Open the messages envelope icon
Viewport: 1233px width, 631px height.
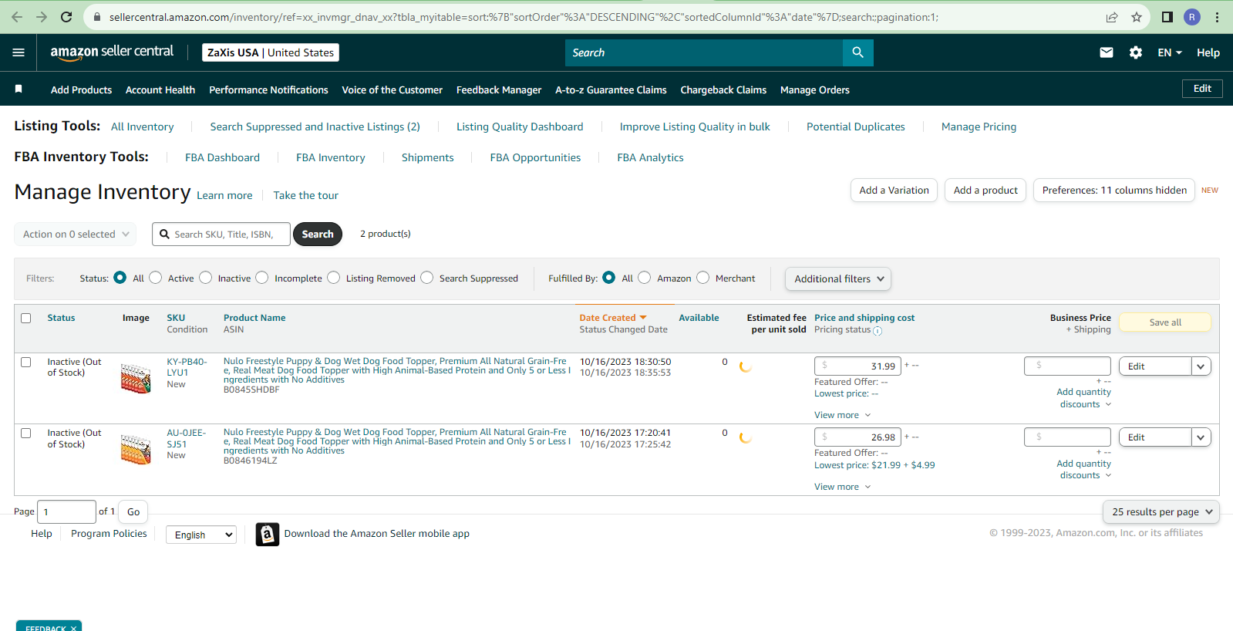click(x=1107, y=52)
